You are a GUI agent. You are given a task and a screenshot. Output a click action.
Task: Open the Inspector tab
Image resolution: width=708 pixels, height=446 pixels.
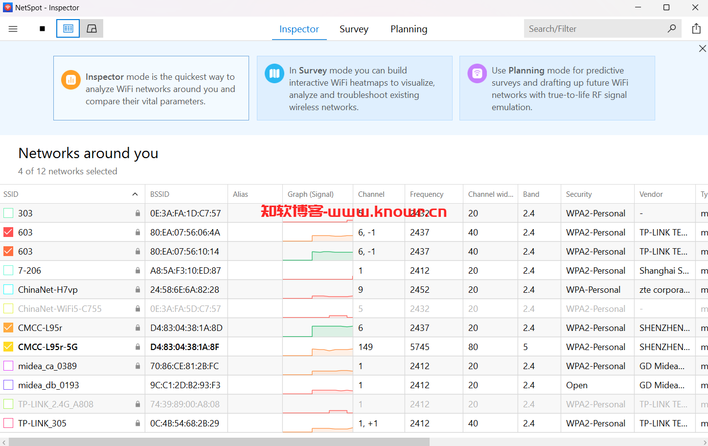point(299,29)
